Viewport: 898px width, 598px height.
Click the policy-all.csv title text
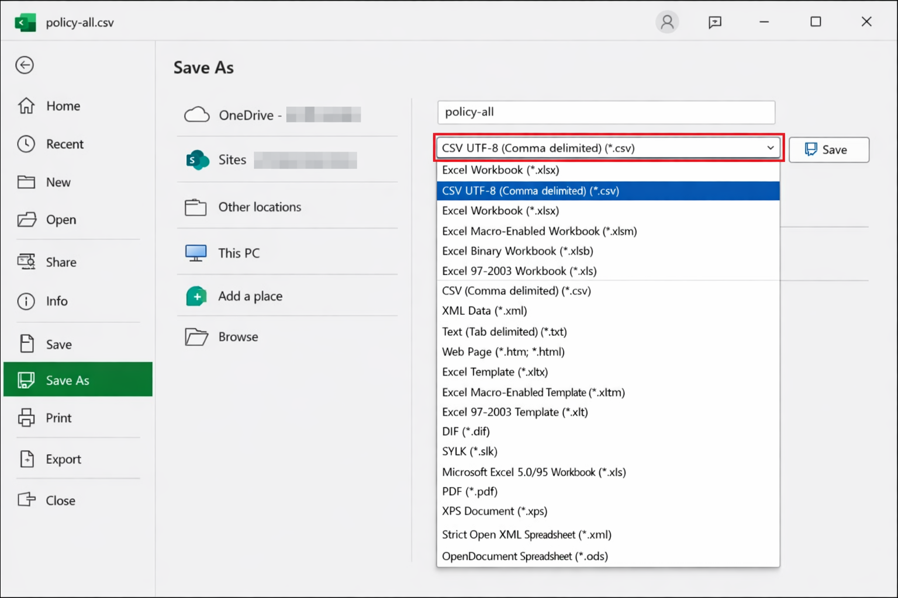(80, 23)
